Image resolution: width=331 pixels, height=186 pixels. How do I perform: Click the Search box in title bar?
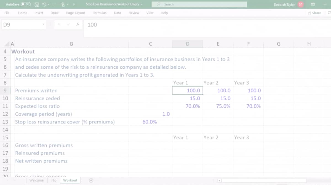tap(199, 4)
